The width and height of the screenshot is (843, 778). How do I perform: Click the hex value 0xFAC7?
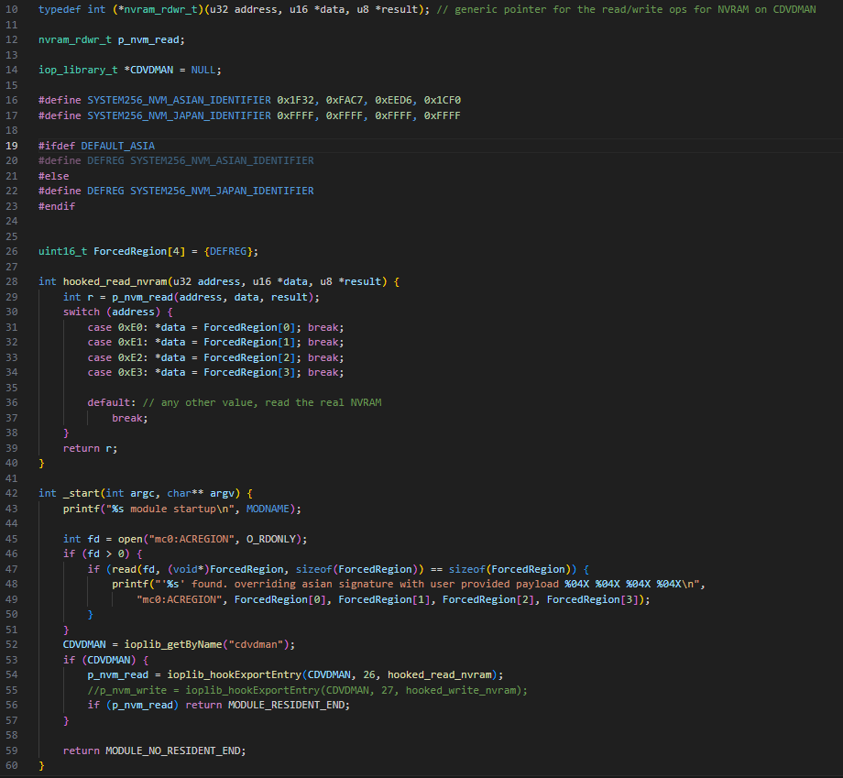coord(345,100)
